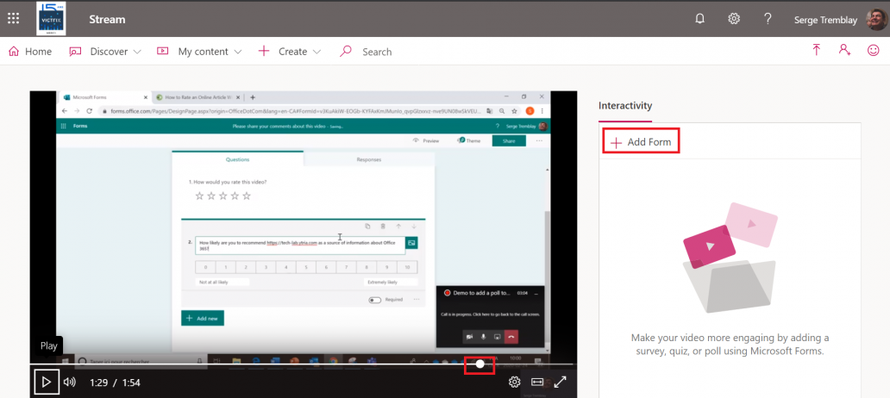
Task: Click the Victrix organization logo
Action: coord(51,19)
